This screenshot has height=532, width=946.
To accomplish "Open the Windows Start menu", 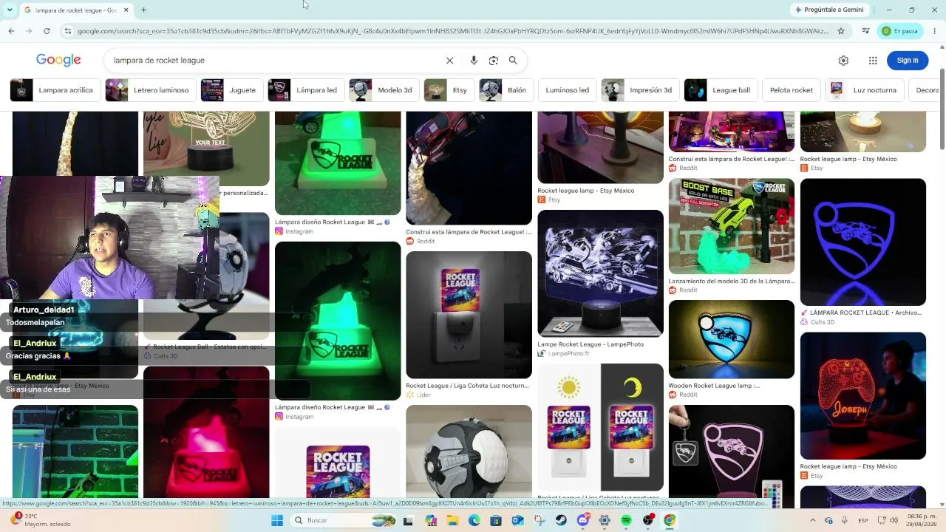I will (x=277, y=521).
